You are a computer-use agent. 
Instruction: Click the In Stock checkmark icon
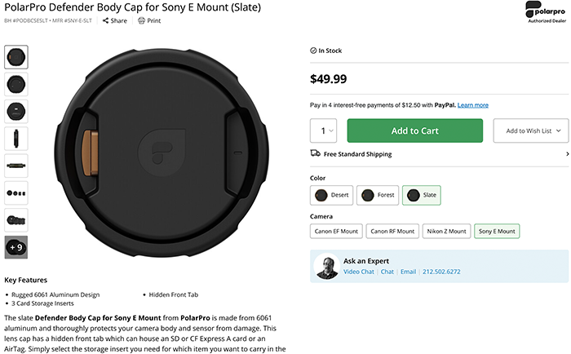tap(313, 51)
